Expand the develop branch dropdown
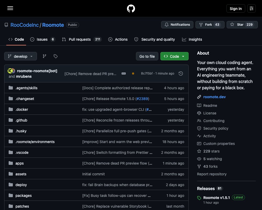This screenshot has width=262, height=210. pos(20,56)
